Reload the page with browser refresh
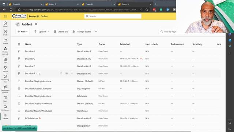This screenshot has width=234, height=132. tap(11, 10)
